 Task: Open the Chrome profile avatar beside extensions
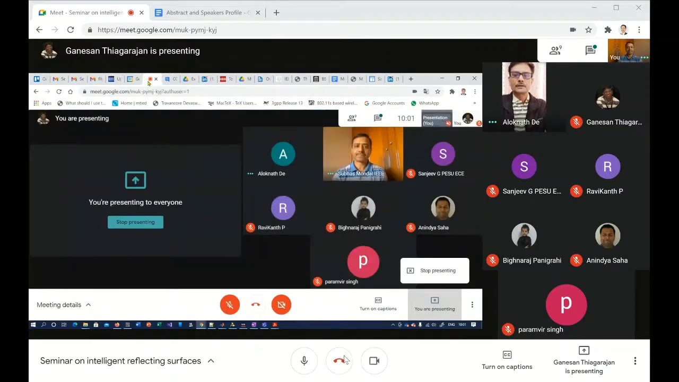[624, 30]
